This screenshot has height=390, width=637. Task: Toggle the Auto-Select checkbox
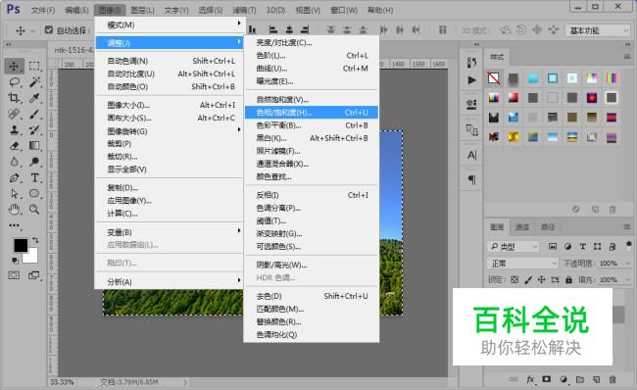tap(49, 29)
